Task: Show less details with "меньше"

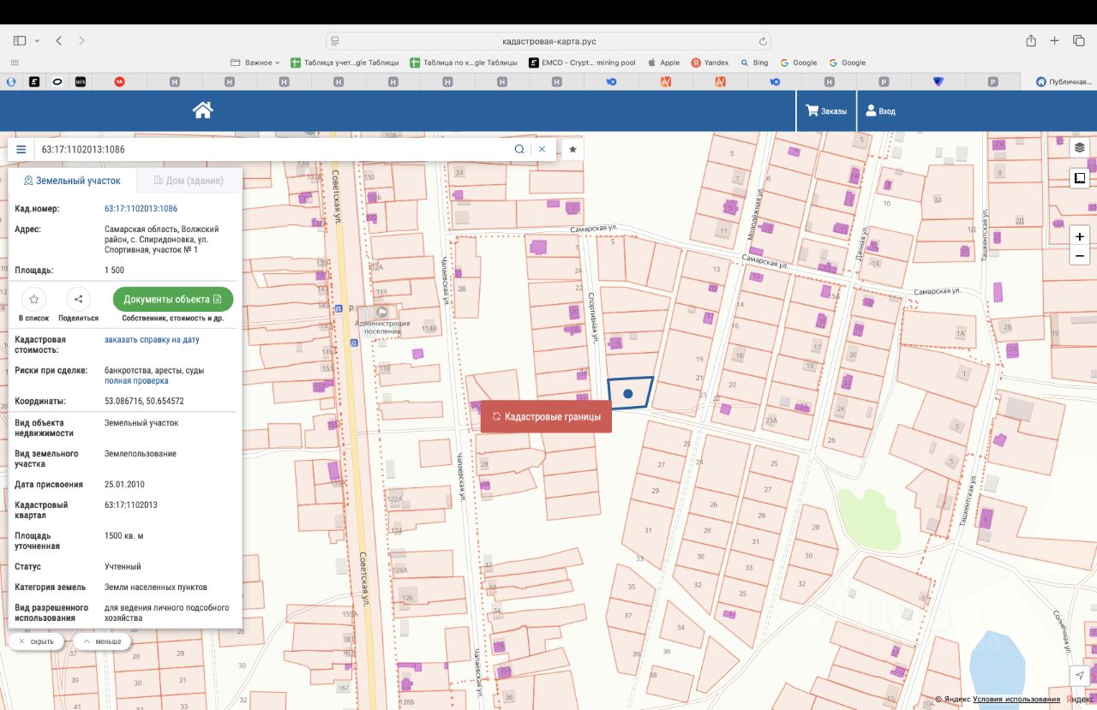Action: click(102, 641)
